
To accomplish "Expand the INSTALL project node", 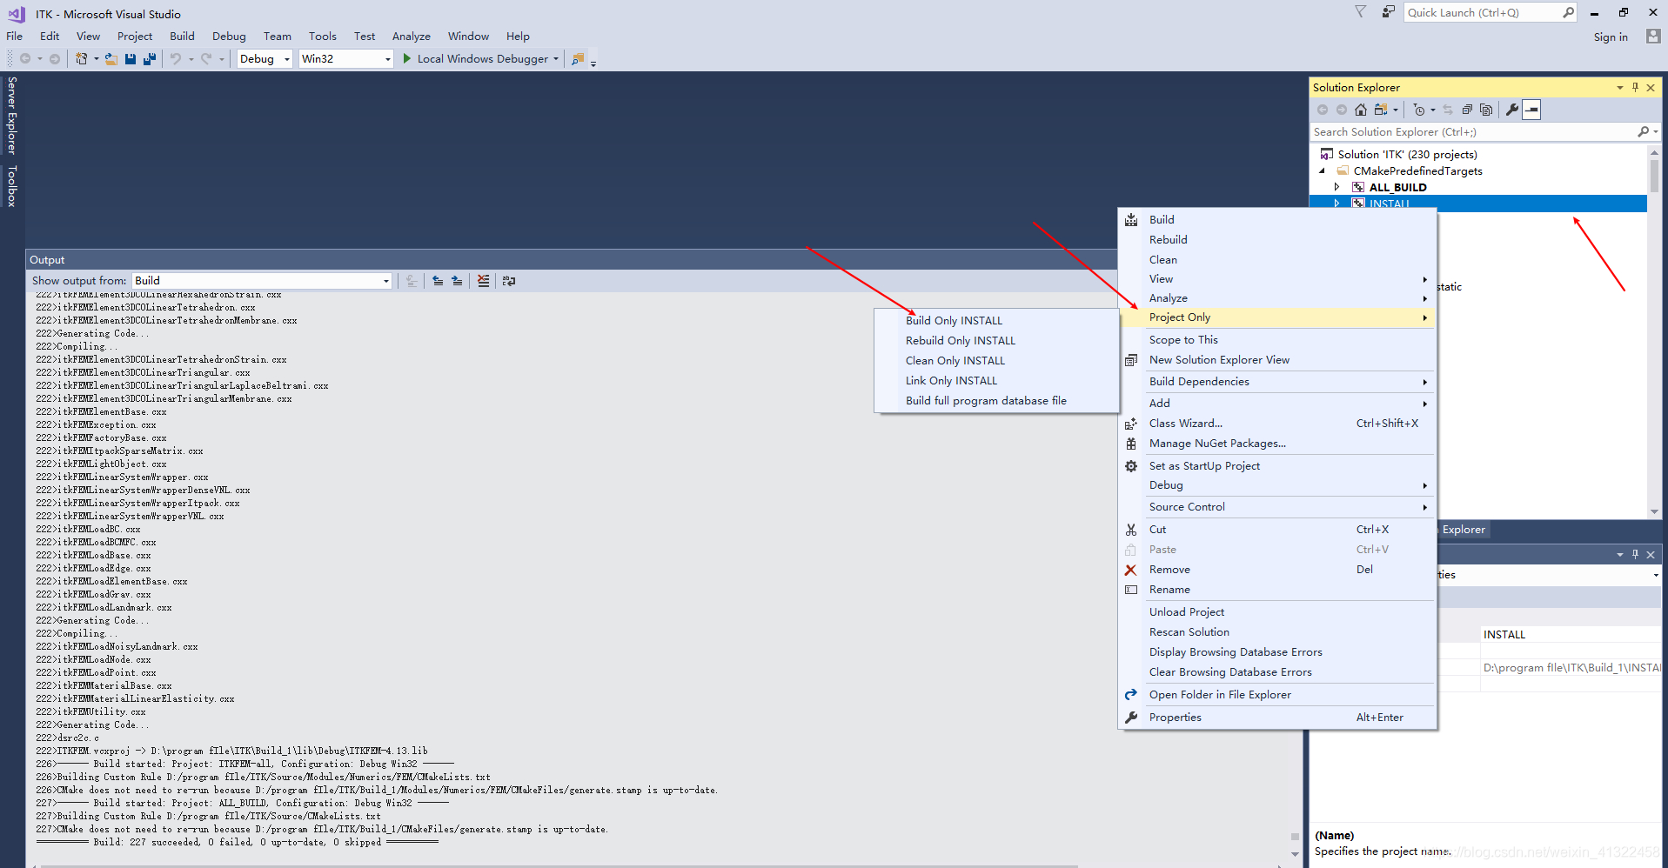I will [1336, 204].
